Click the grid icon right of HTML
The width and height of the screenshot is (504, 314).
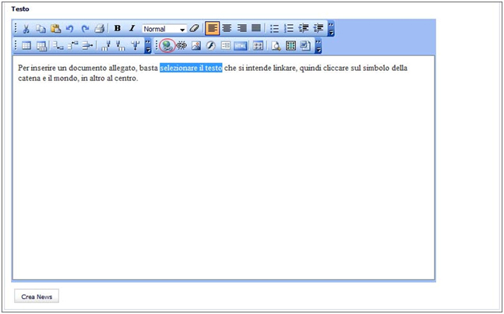click(258, 46)
